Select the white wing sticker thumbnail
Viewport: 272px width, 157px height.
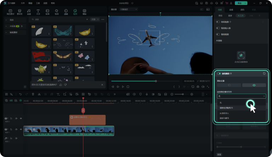click(x=41, y=32)
